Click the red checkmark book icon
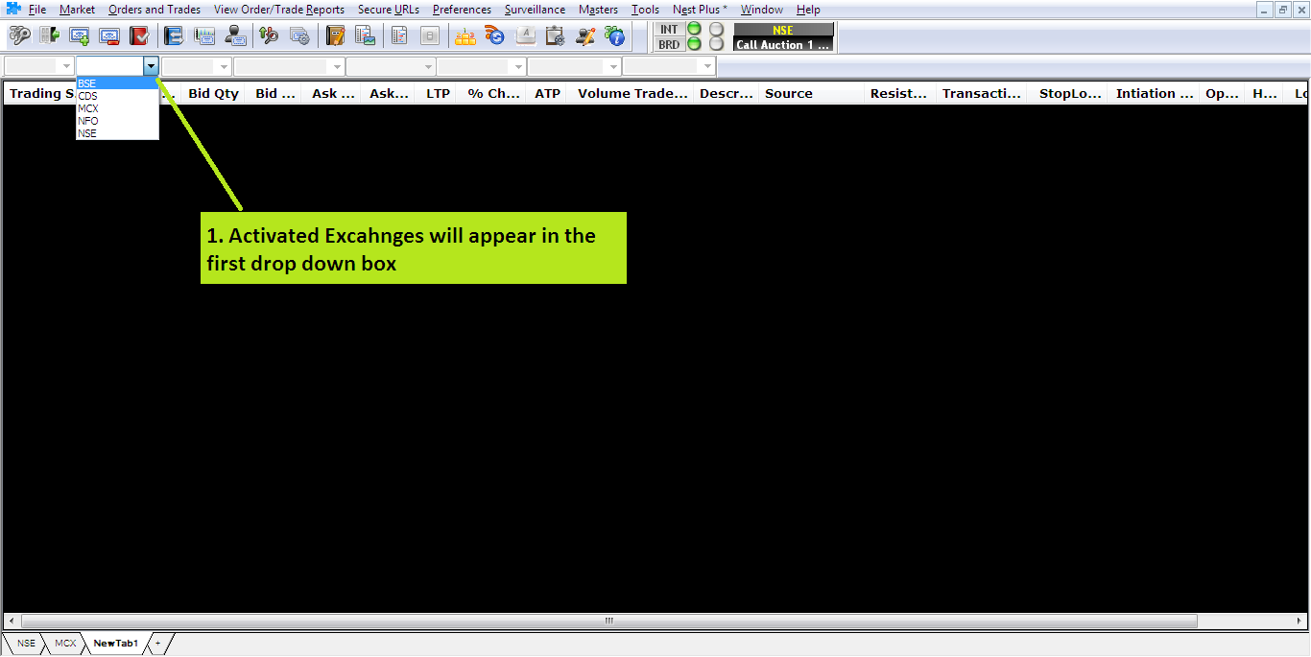The height and width of the screenshot is (657, 1311). [x=139, y=36]
